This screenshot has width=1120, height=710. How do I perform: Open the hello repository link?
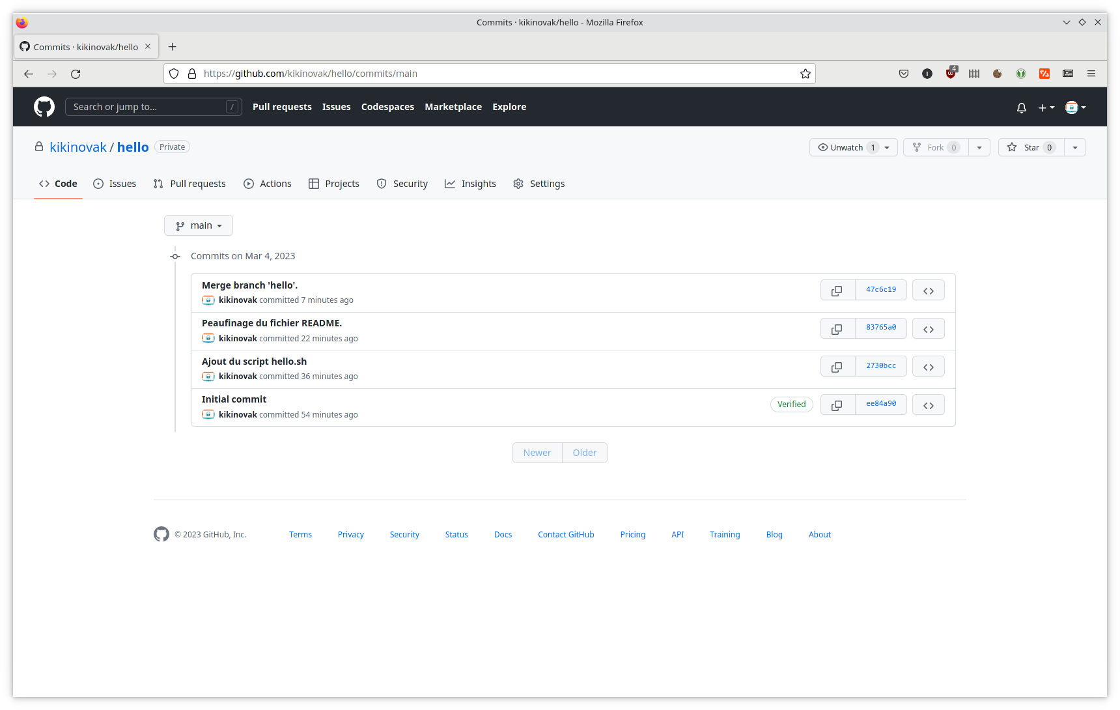click(133, 147)
